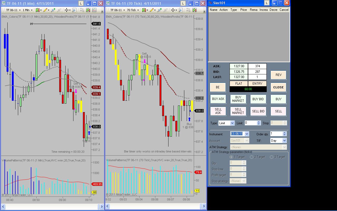Click inside the Limit price input field
This screenshot has height=211, width=337.
[x=250, y=123]
